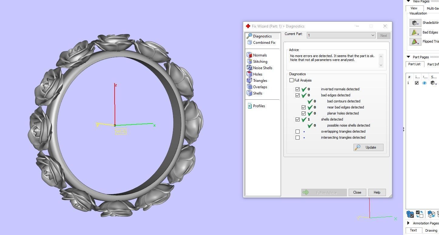Image resolution: width=439 pixels, height=235 pixels.
Task: Click Close button in Fix Wizard
Action: click(x=357, y=192)
